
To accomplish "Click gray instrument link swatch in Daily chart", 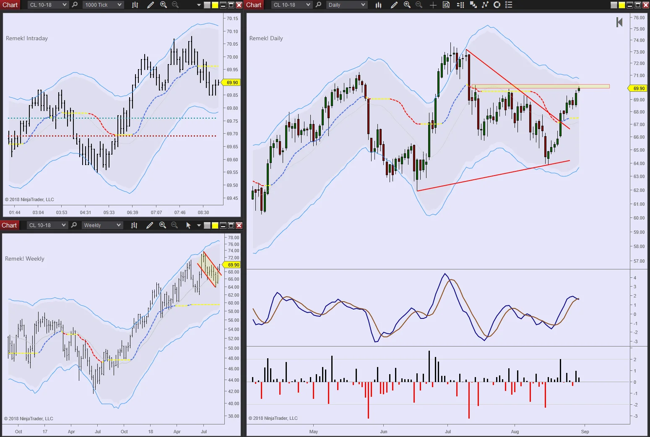I will coord(614,5).
